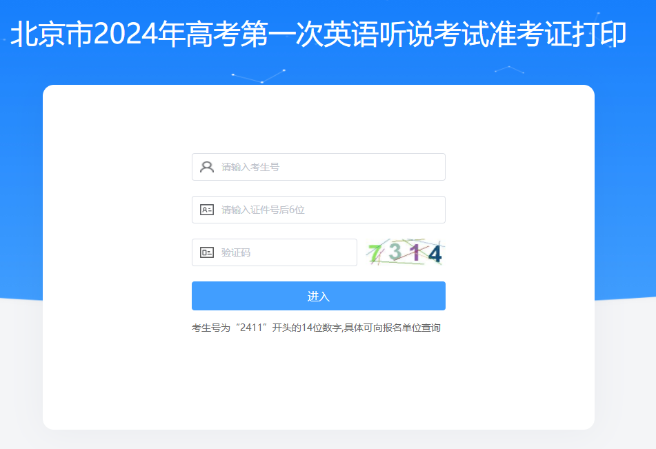
Task: Click the captcha icon beside 验证码
Action: pyautogui.click(x=207, y=252)
